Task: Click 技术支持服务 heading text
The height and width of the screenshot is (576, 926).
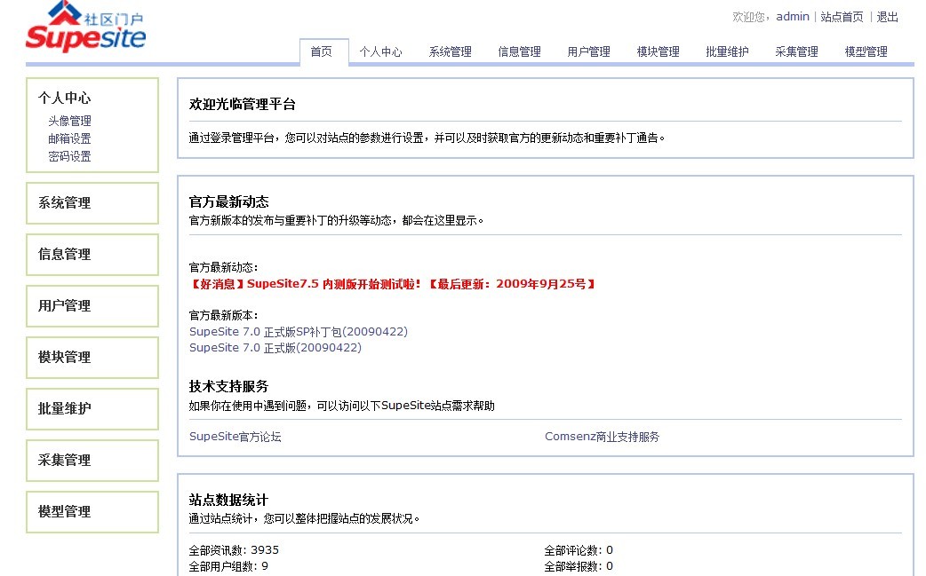Action: [228, 387]
